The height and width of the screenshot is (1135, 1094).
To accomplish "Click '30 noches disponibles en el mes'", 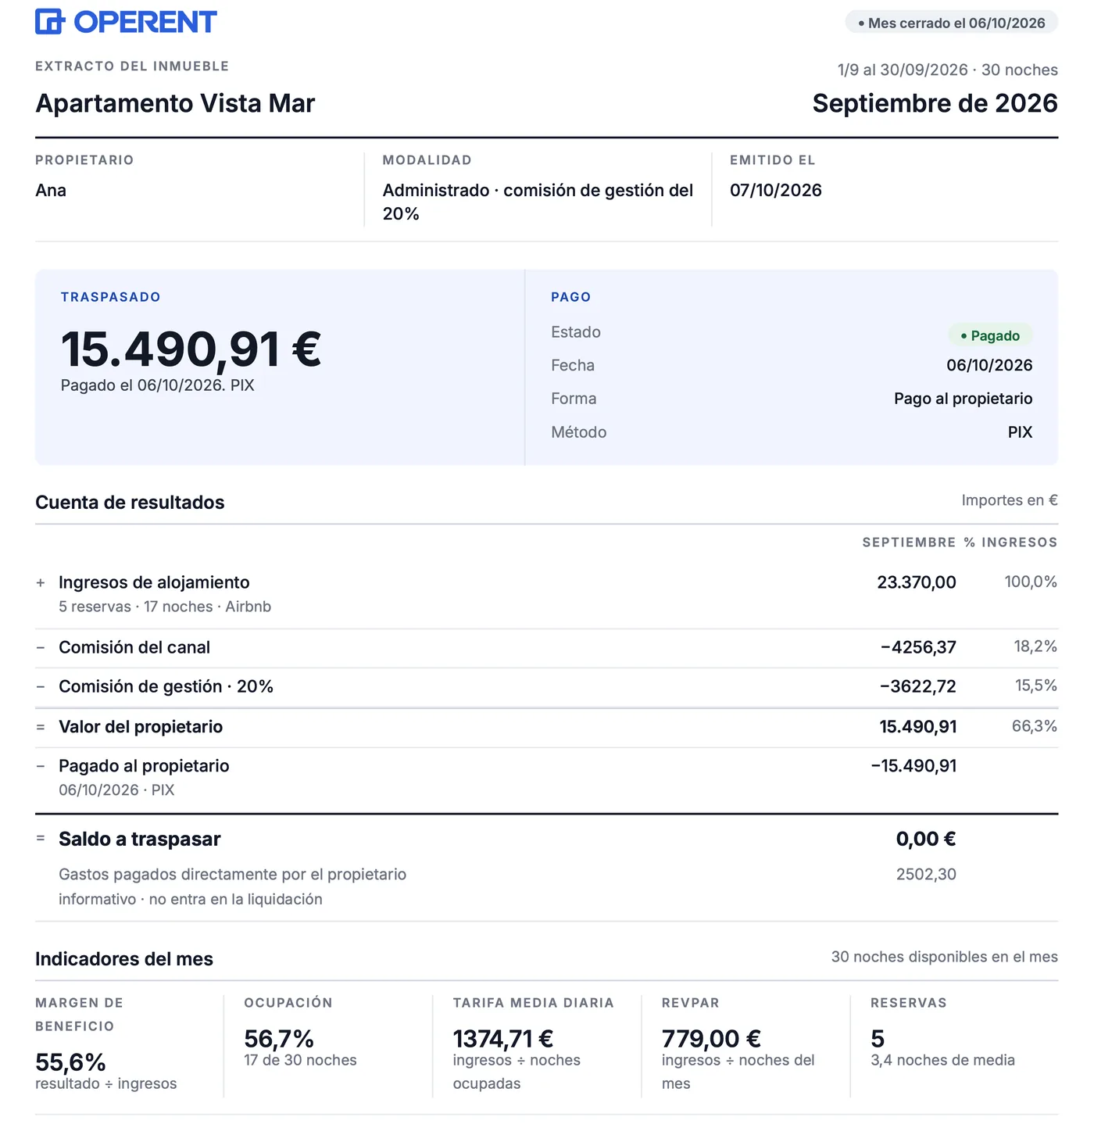I will 945,957.
